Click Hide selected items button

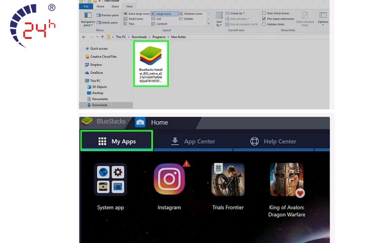pos(305,19)
